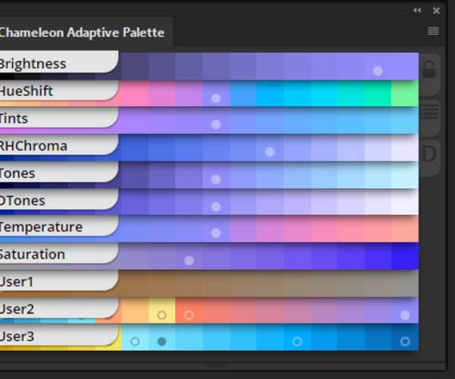The width and height of the screenshot is (455, 379).
Task: Select the first ringed light-blue User3 swatch
Action: point(135,337)
